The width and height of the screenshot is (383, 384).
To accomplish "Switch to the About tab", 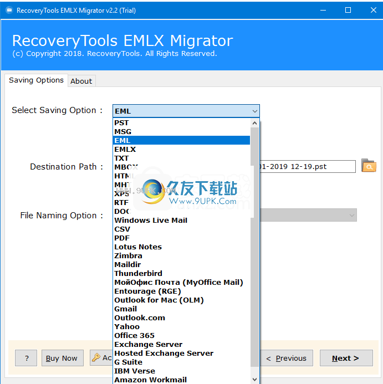I will pos(81,81).
